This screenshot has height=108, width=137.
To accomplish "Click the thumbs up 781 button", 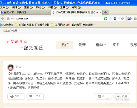I will (x=16, y=96).
